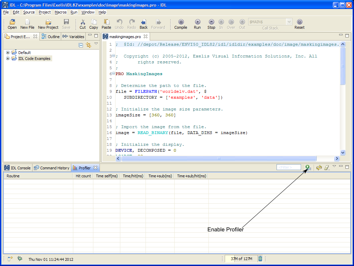Close the Profiler tab
The image size is (354, 266).
point(95,168)
